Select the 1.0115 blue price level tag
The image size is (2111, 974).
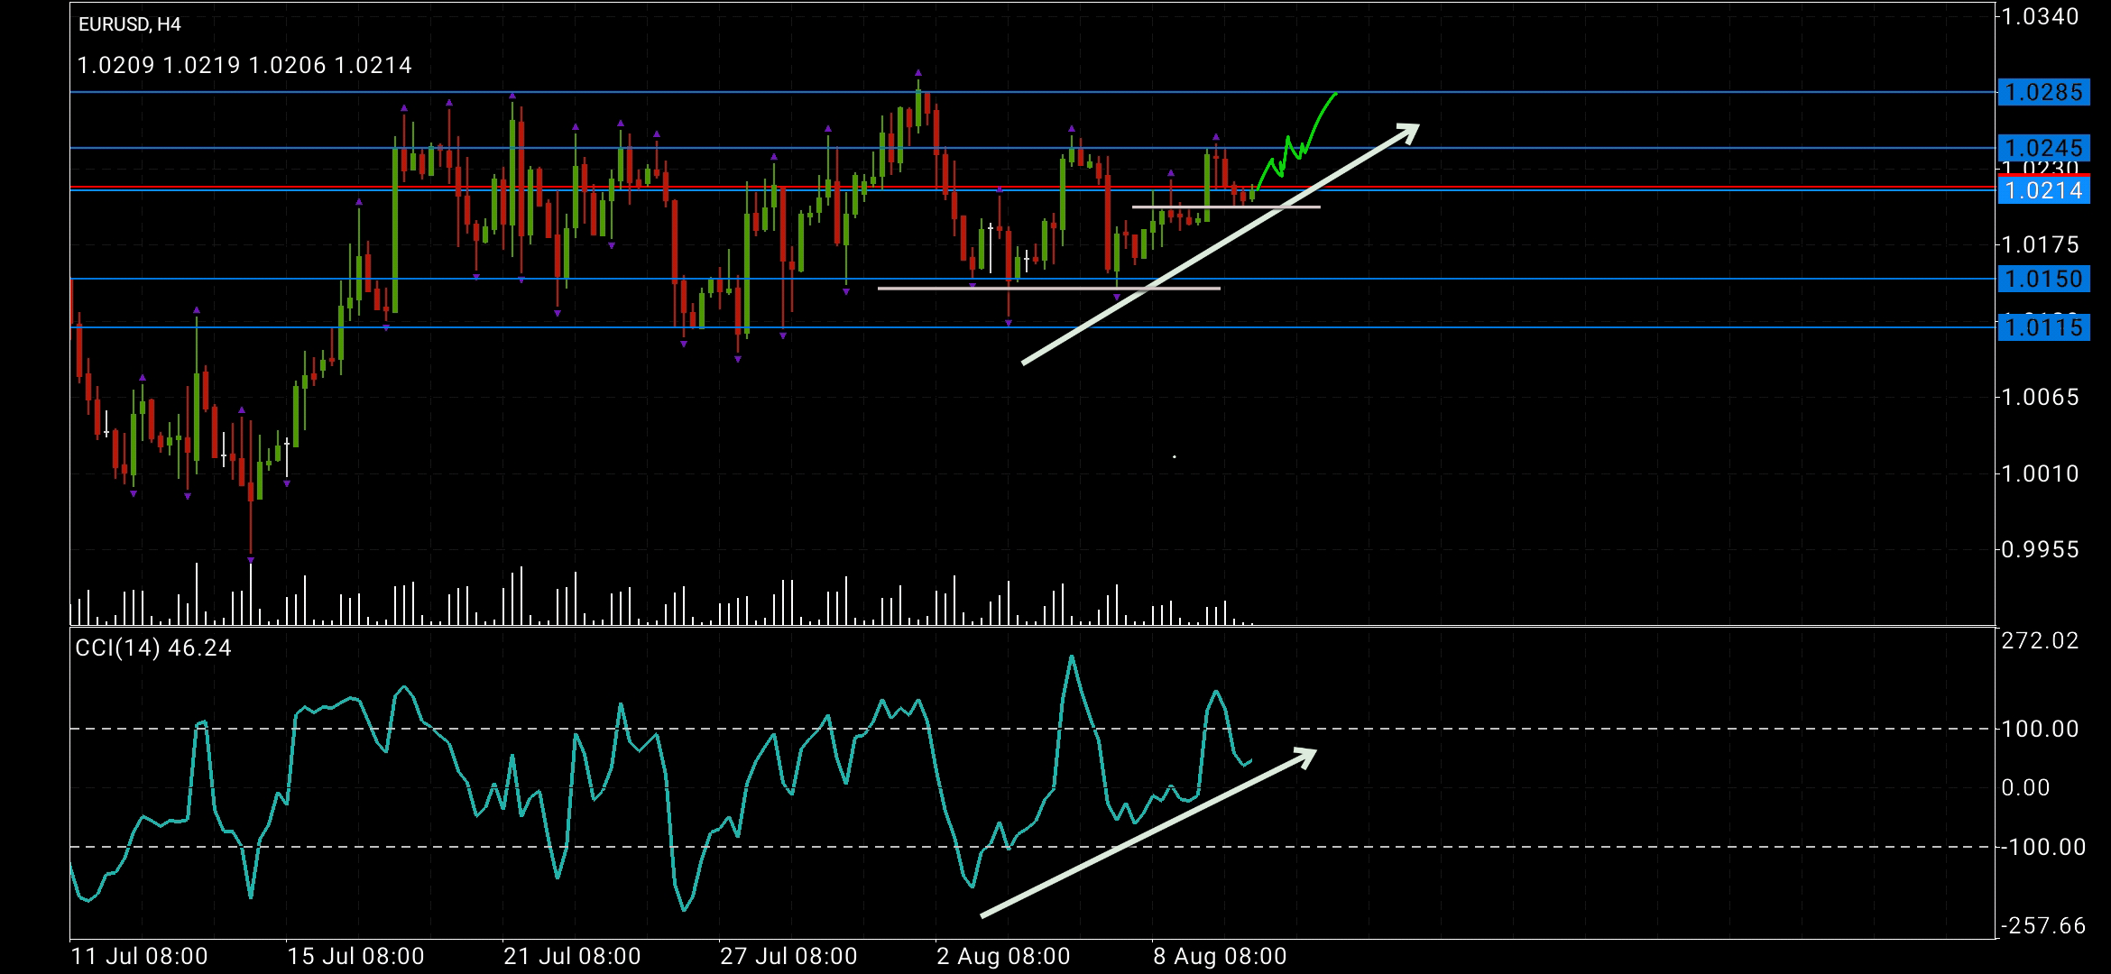2043,327
